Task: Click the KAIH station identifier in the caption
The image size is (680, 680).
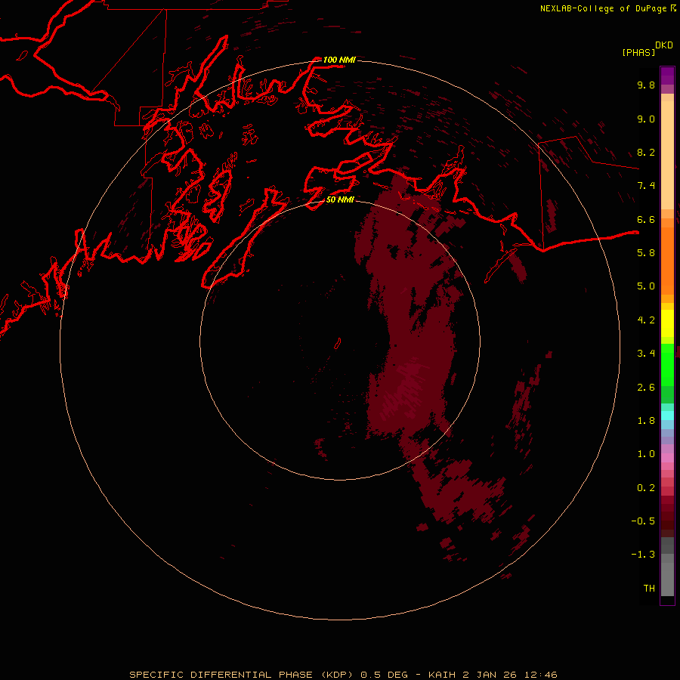Action: [x=441, y=675]
